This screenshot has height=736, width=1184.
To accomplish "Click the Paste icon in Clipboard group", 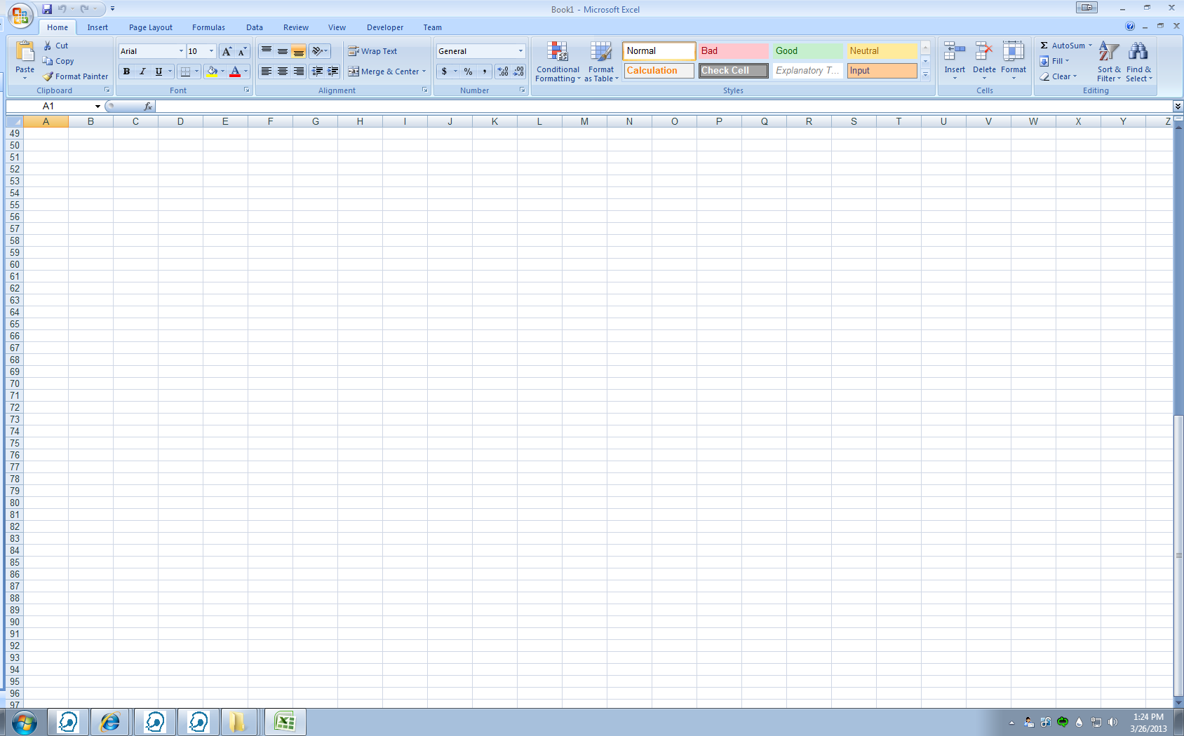I will coord(25,53).
